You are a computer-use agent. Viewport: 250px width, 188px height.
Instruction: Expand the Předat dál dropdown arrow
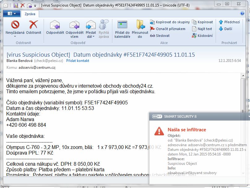coord(93,37)
